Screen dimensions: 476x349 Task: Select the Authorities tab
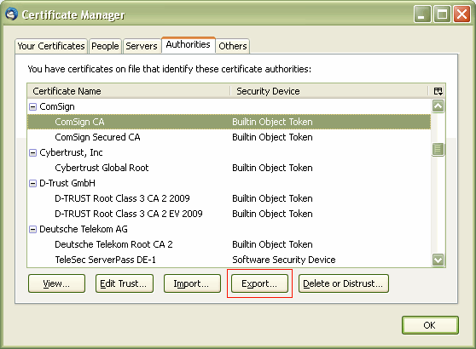(x=189, y=45)
